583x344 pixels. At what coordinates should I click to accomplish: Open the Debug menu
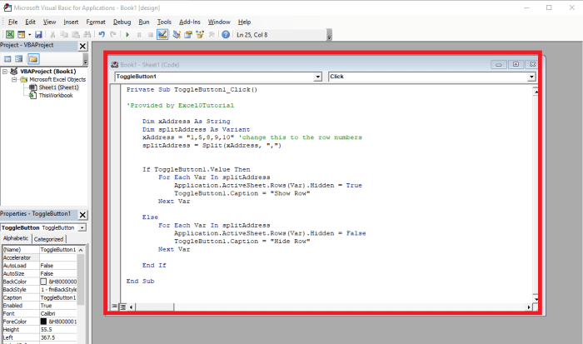click(x=121, y=21)
